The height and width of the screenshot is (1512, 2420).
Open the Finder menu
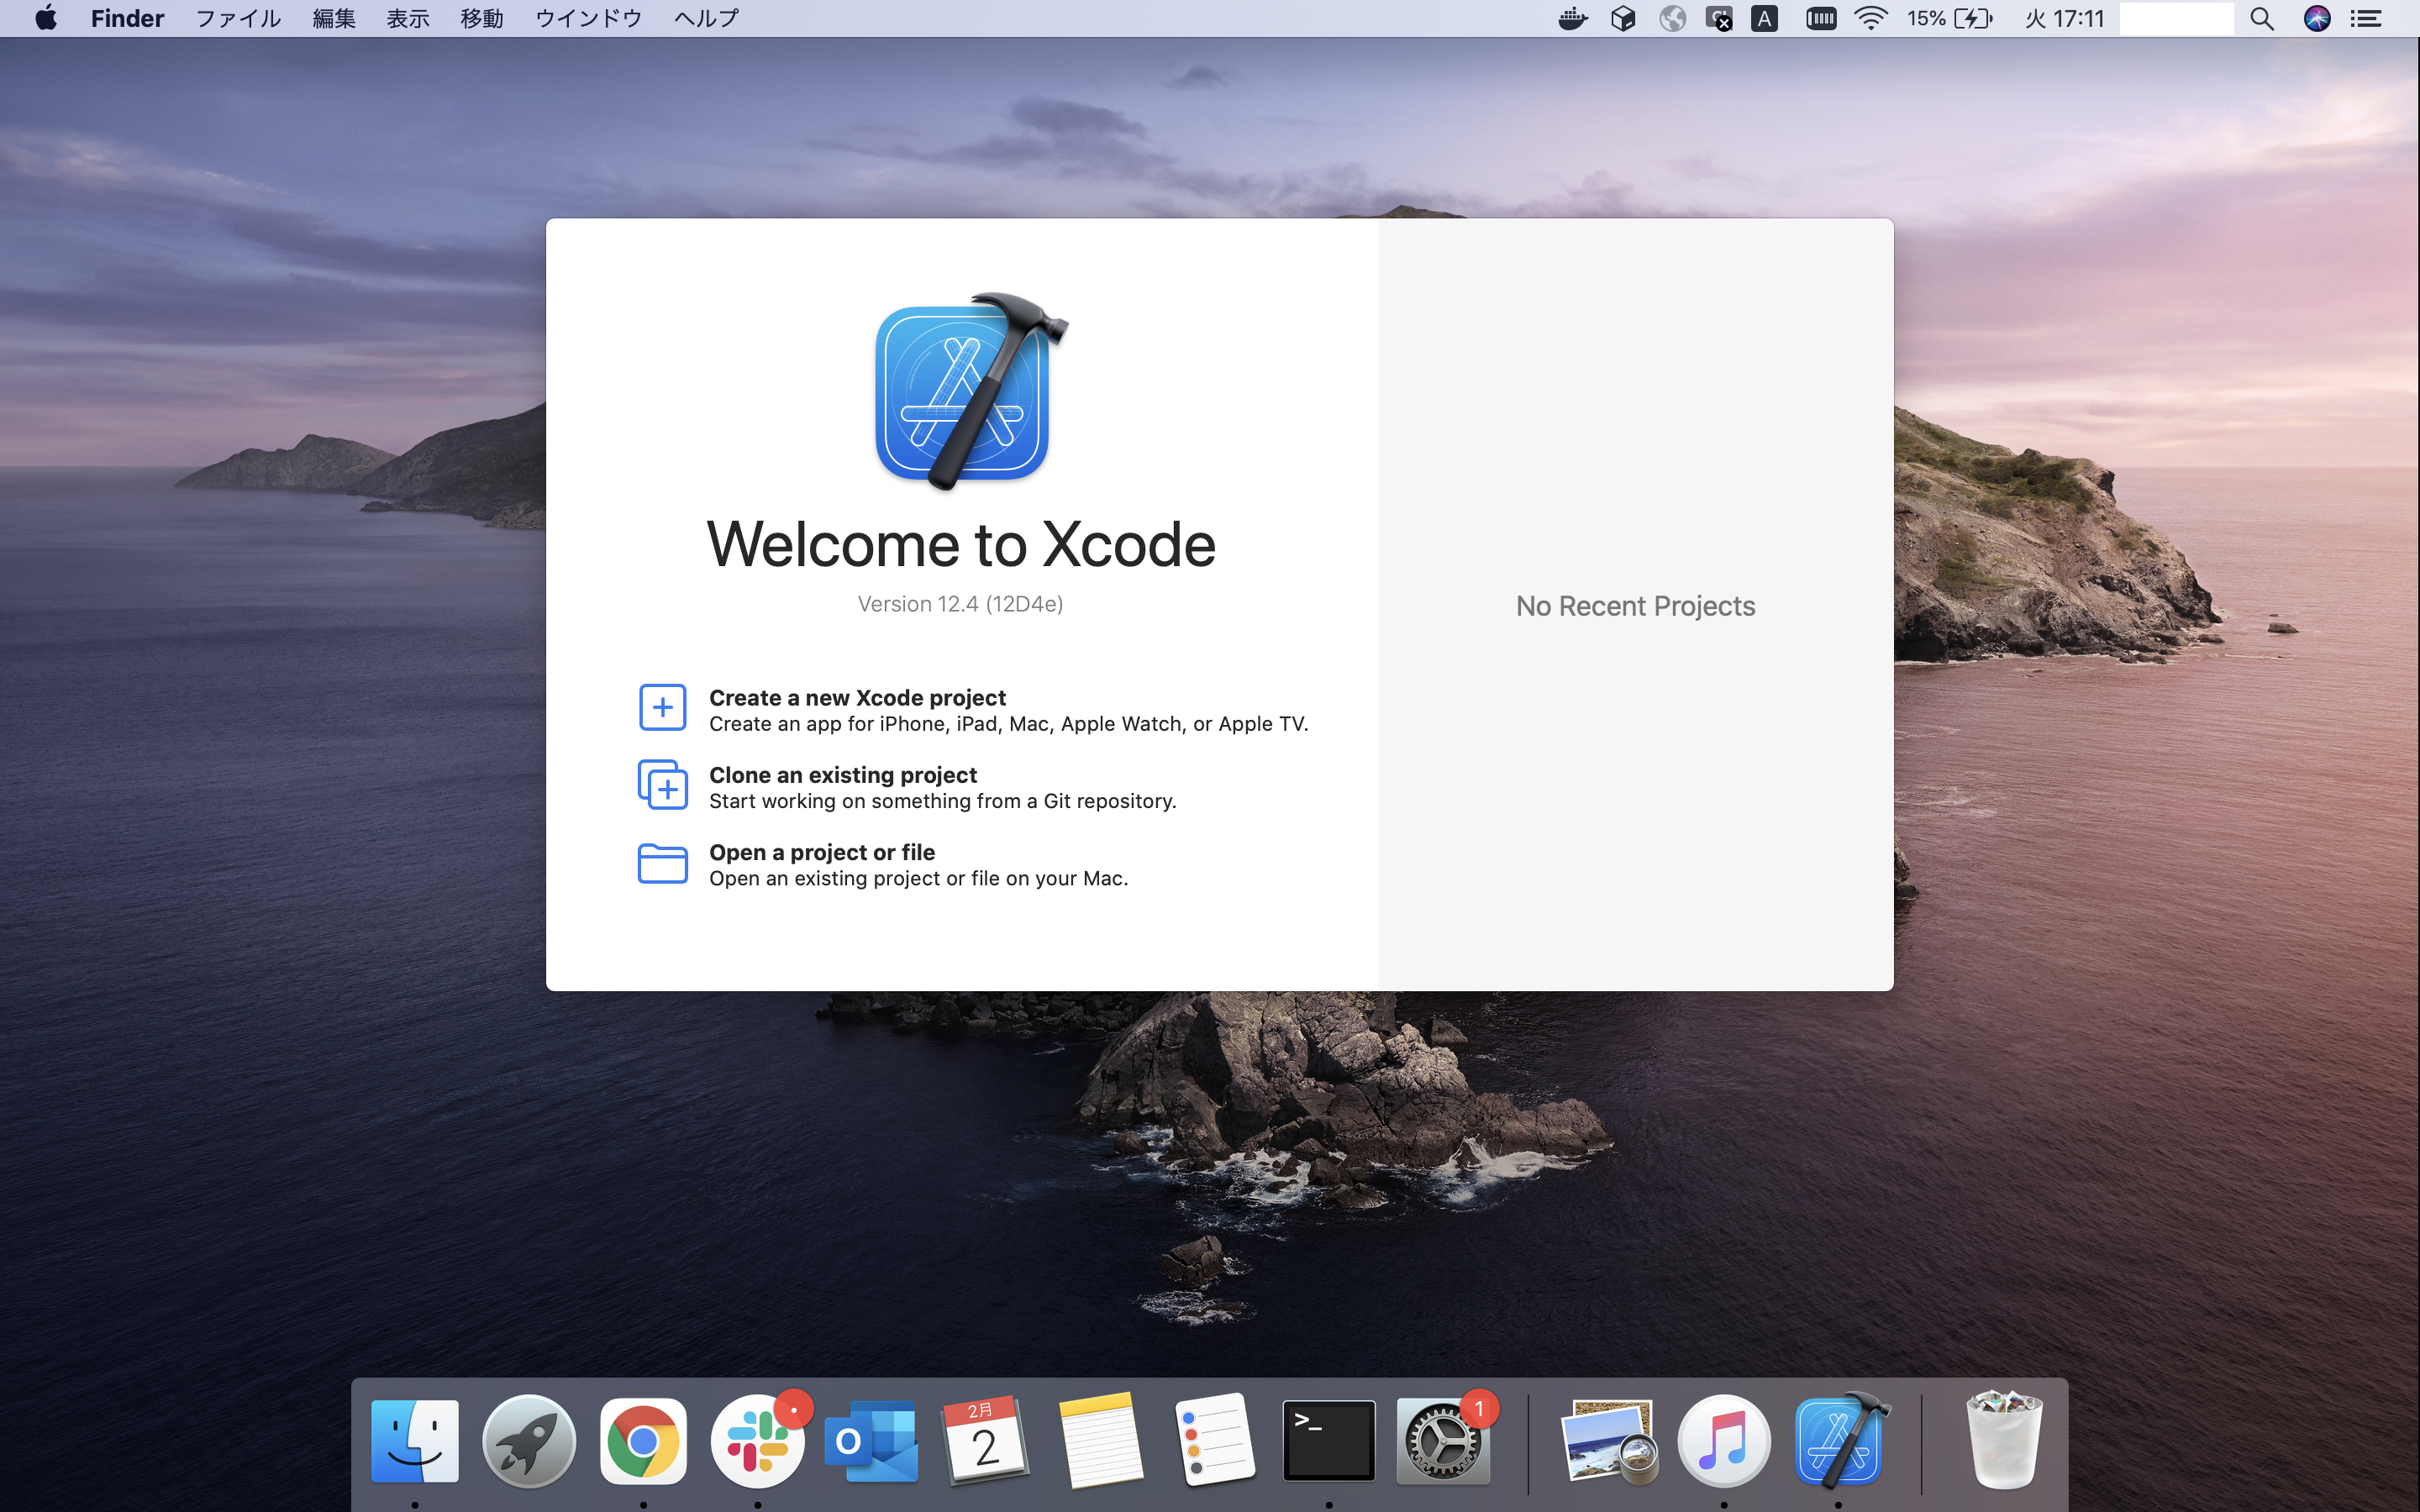click(x=127, y=18)
